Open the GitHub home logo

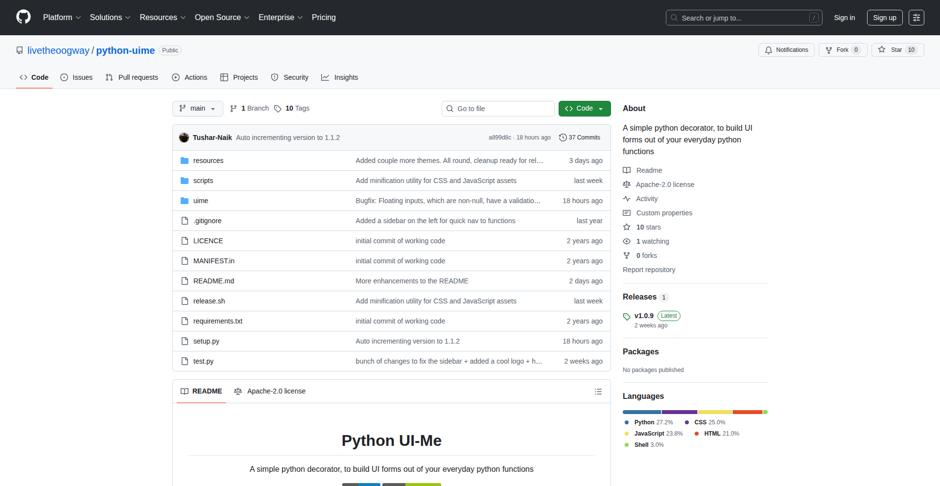[23, 17]
